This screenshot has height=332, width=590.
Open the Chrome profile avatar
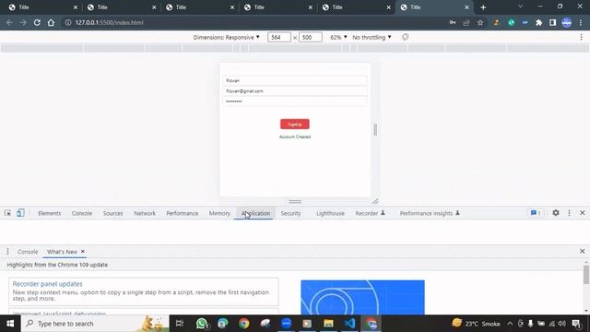567,22
